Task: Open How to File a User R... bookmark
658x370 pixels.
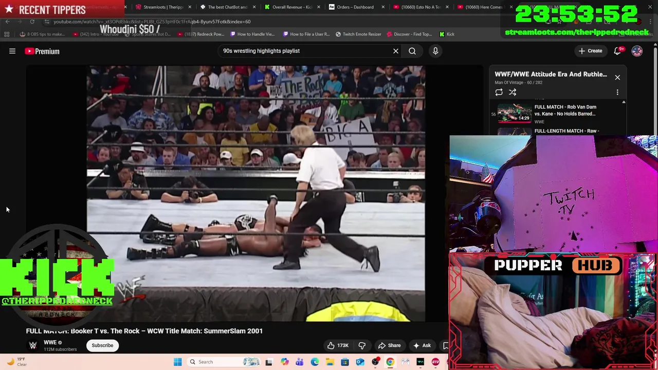Action: 306,34
